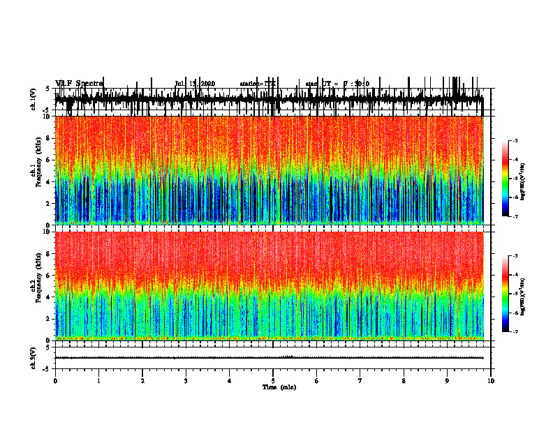The width and height of the screenshot is (553, 427).
Task: Click the ch.2 spectrogram color bar
Action: tap(506, 294)
